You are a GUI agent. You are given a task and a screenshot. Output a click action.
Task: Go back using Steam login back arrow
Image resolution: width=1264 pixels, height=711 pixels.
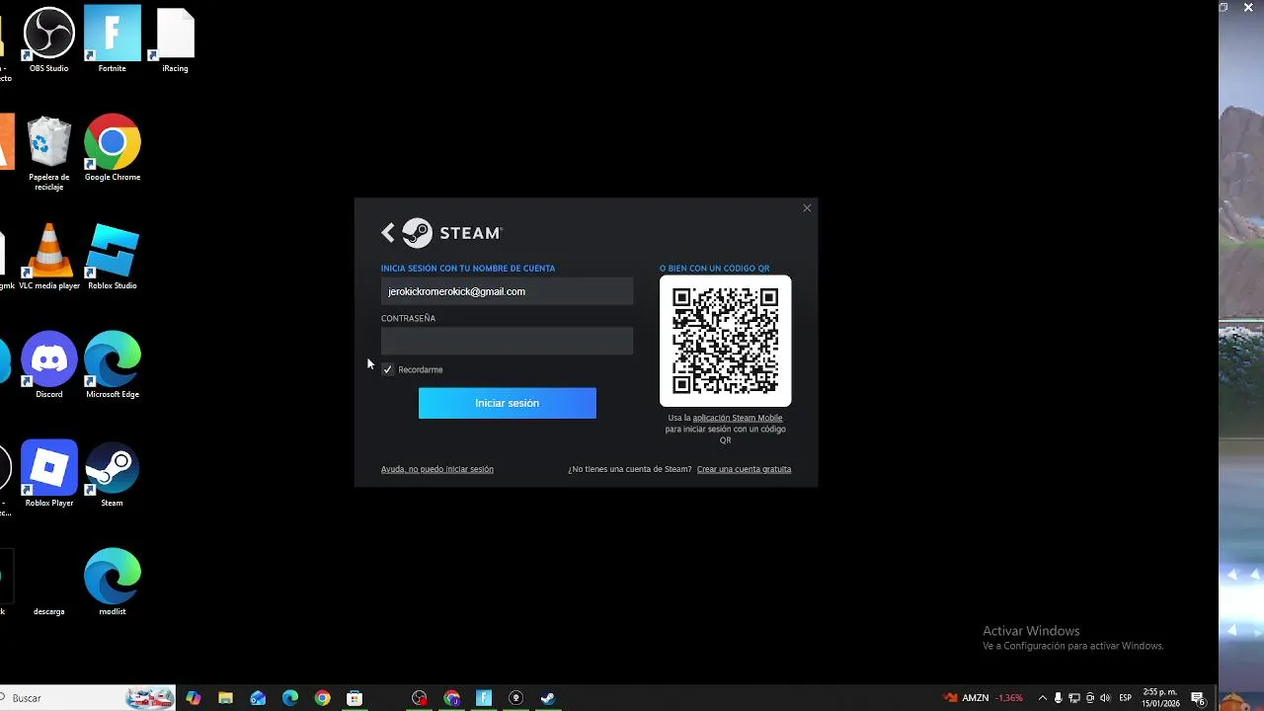[388, 233]
